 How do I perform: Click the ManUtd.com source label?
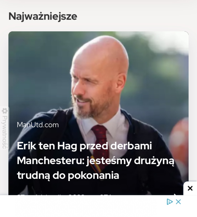(38, 125)
